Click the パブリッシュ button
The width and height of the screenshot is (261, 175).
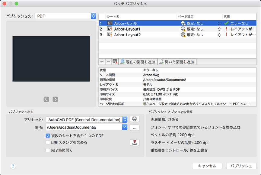[241, 166]
